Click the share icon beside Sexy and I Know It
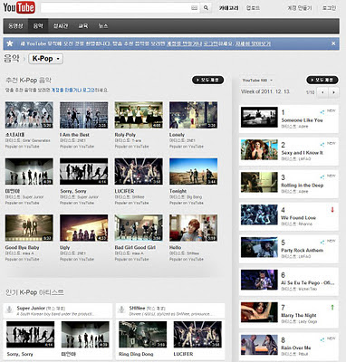 [x=322, y=145]
